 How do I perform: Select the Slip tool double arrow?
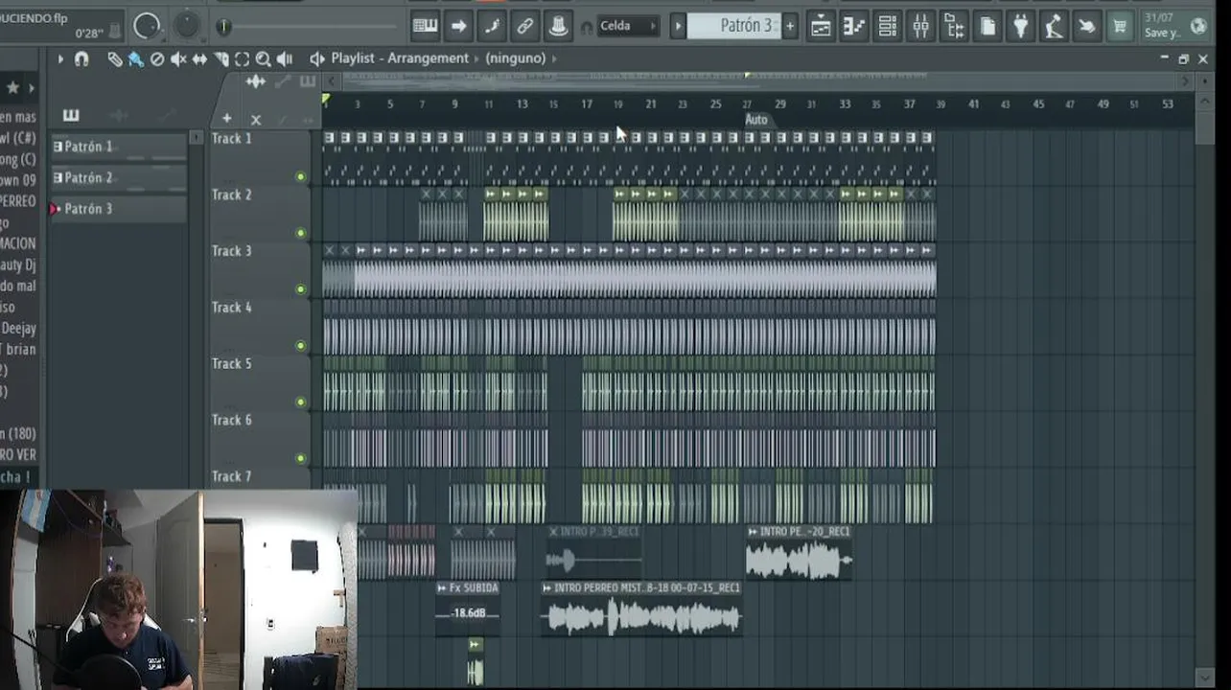click(x=199, y=59)
